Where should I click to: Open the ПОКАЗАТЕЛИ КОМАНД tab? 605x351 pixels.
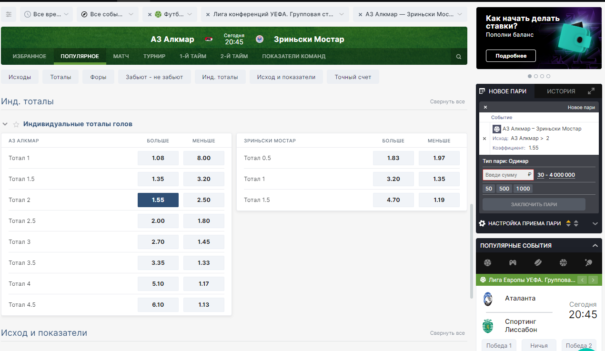click(294, 56)
